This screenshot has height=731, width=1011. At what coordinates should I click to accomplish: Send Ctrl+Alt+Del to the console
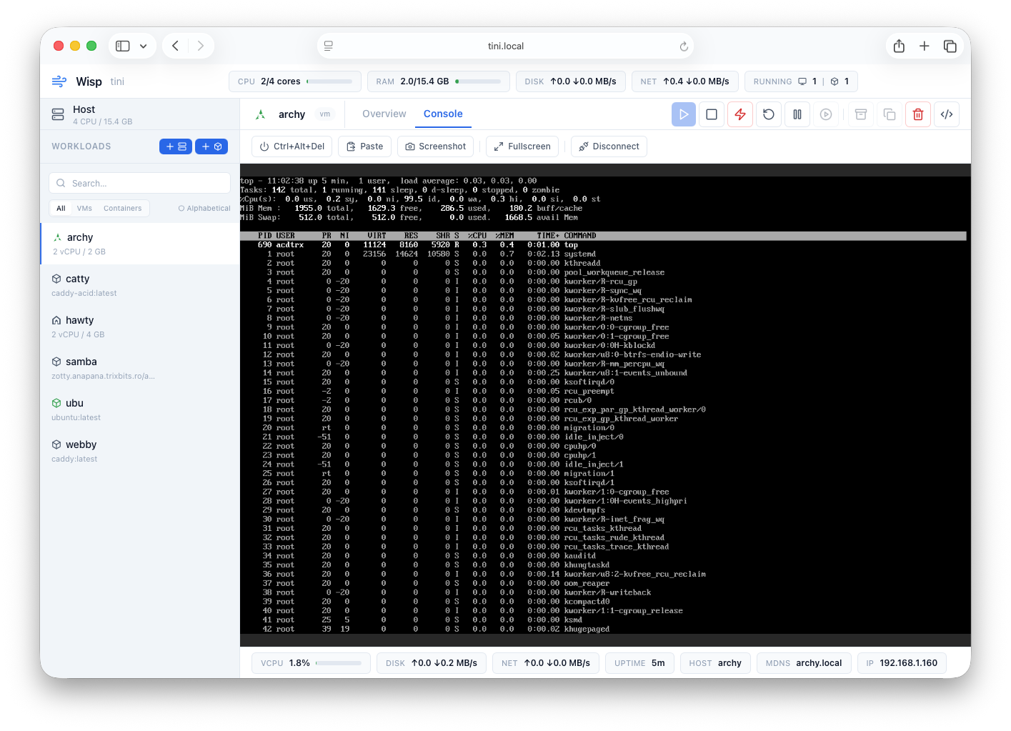[x=292, y=146]
